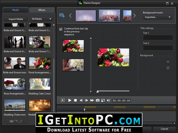Image resolution: width=178 pixels, height=133 pixels.
Task: Switch to the Effects tab
Action: pyautogui.click(x=42, y=10)
